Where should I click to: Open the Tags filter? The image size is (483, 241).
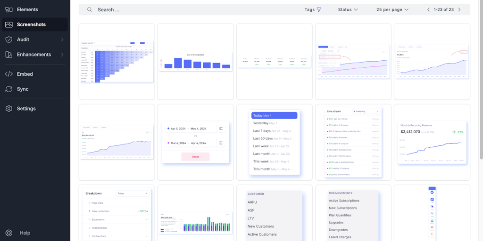click(x=313, y=9)
